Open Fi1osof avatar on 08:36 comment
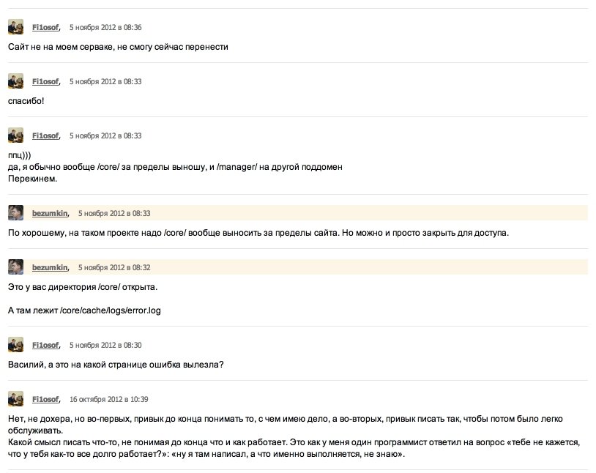 pyautogui.click(x=15, y=27)
